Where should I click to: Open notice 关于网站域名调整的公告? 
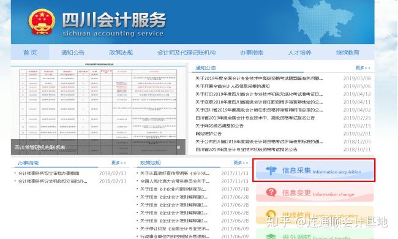(219, 126)
